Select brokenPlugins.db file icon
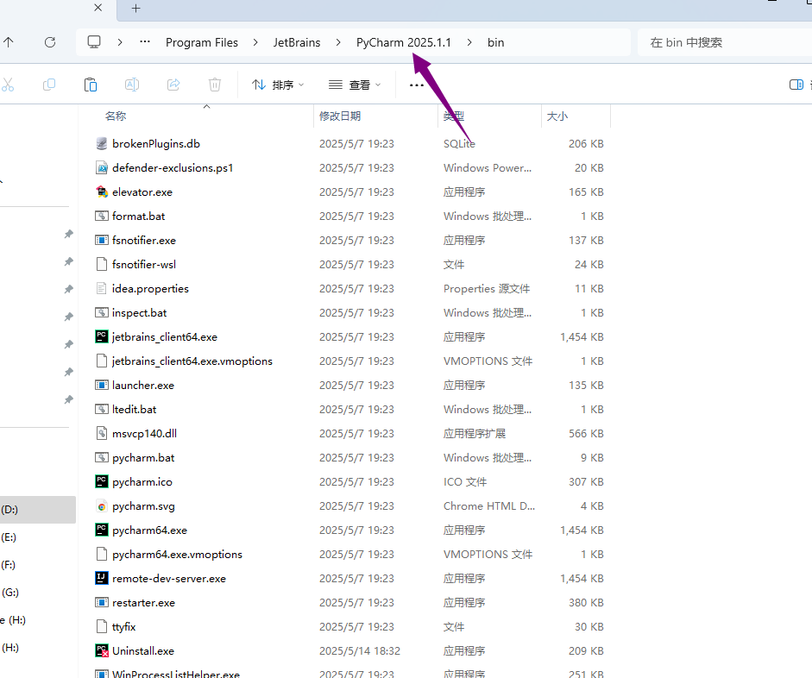 [x=102, y=144]
